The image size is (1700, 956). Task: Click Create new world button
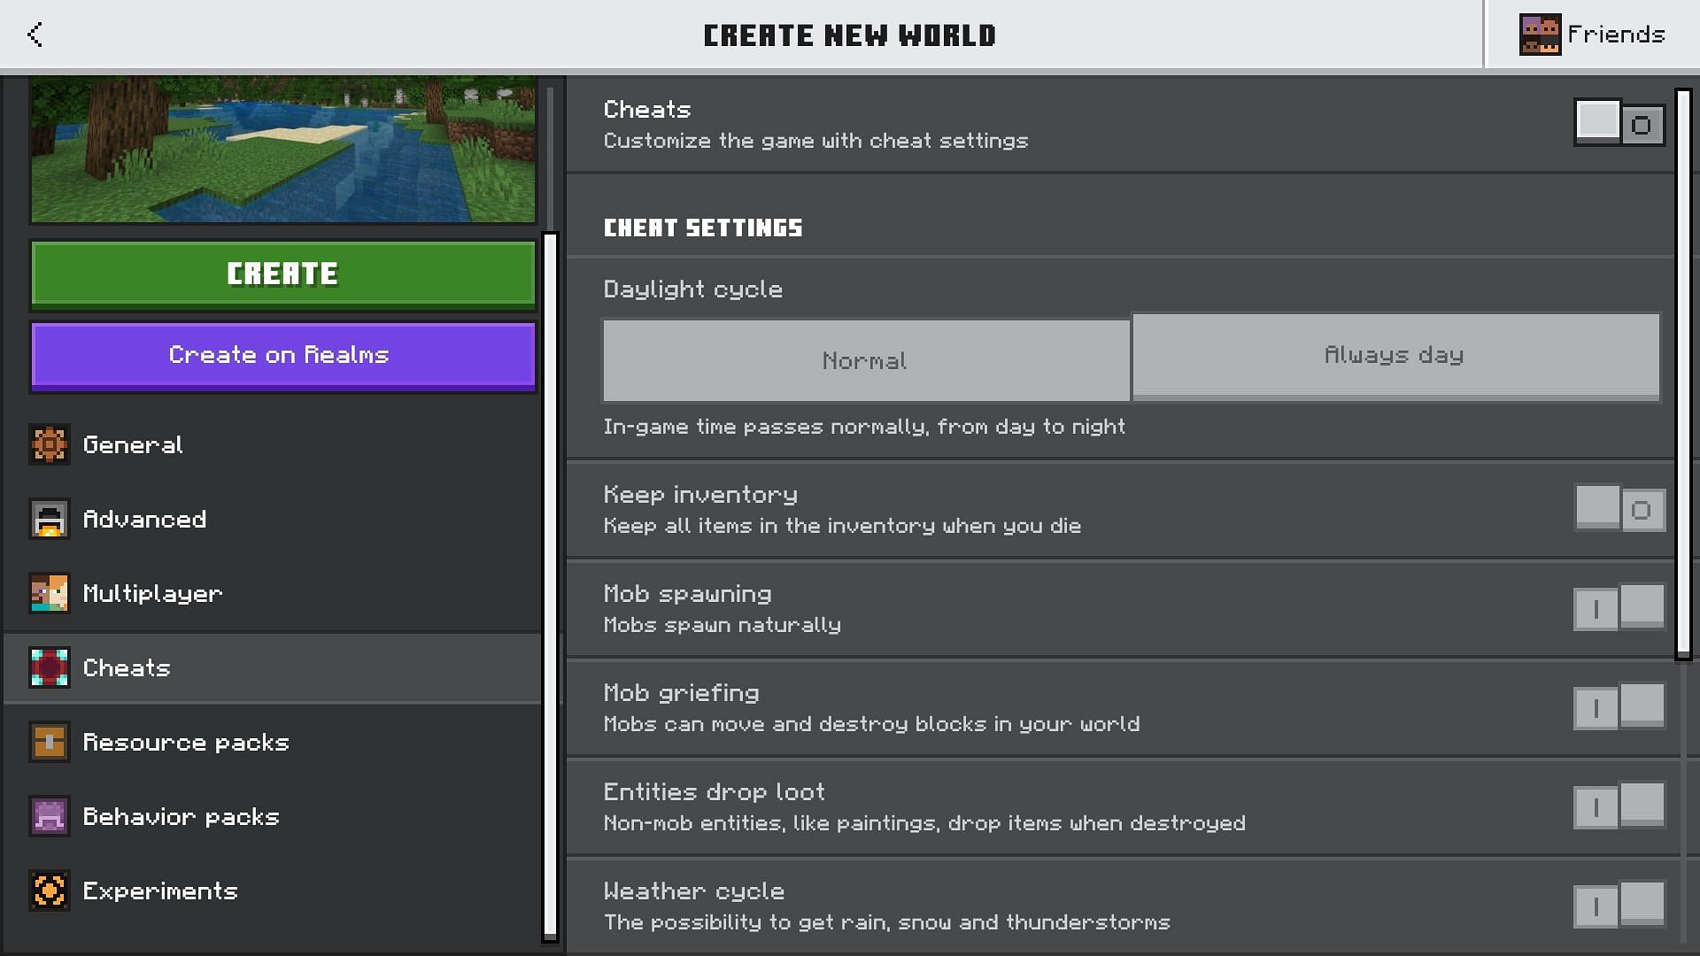click(x=282, y=274)
